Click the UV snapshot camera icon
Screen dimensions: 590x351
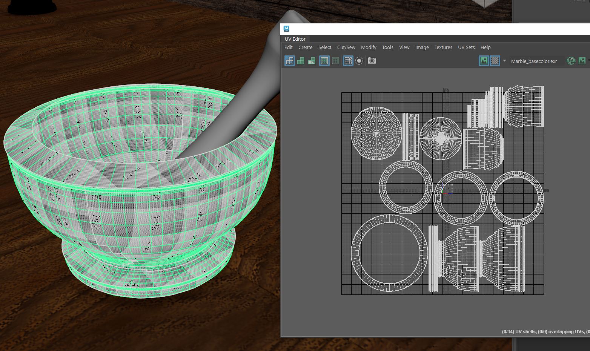372,61
